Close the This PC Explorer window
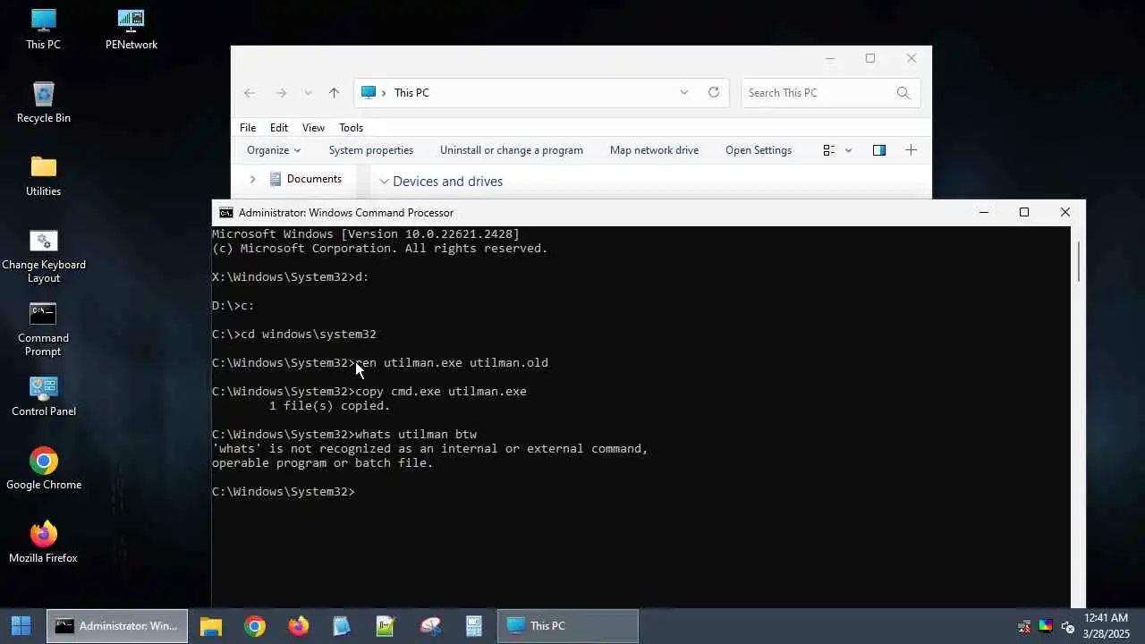 coord(911,59)
